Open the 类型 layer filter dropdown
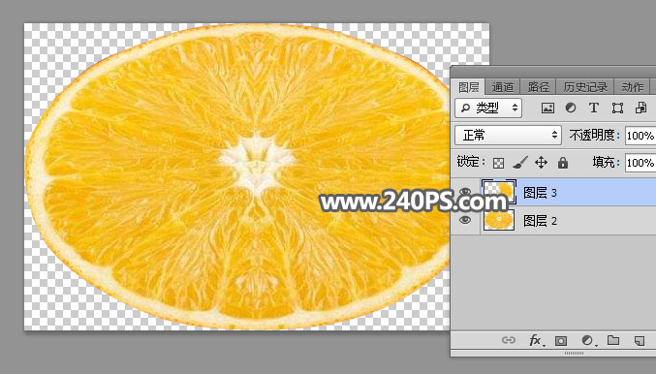This screenshot has width=656, height=374. click(x=488, y=108)
